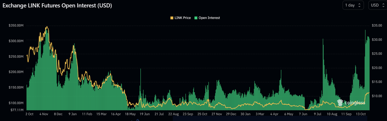Toggle the Open Interest legend series
This screenshot has width=387, height=121.
pyautogui.click(x=207, y=18)
